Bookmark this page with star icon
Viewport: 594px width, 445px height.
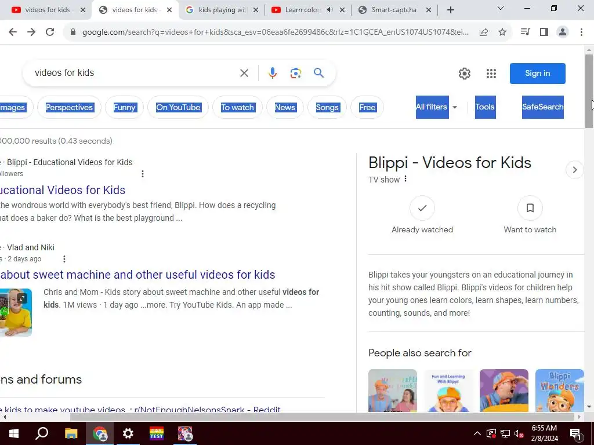502,32
